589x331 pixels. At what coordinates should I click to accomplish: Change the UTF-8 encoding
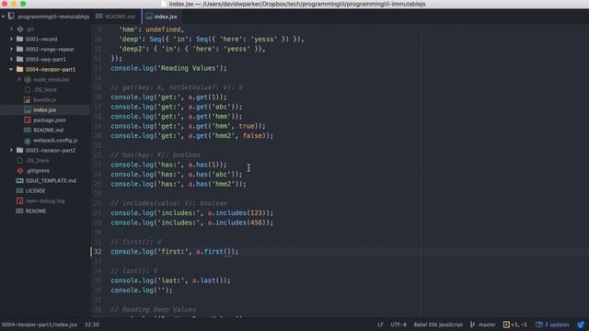398,325
